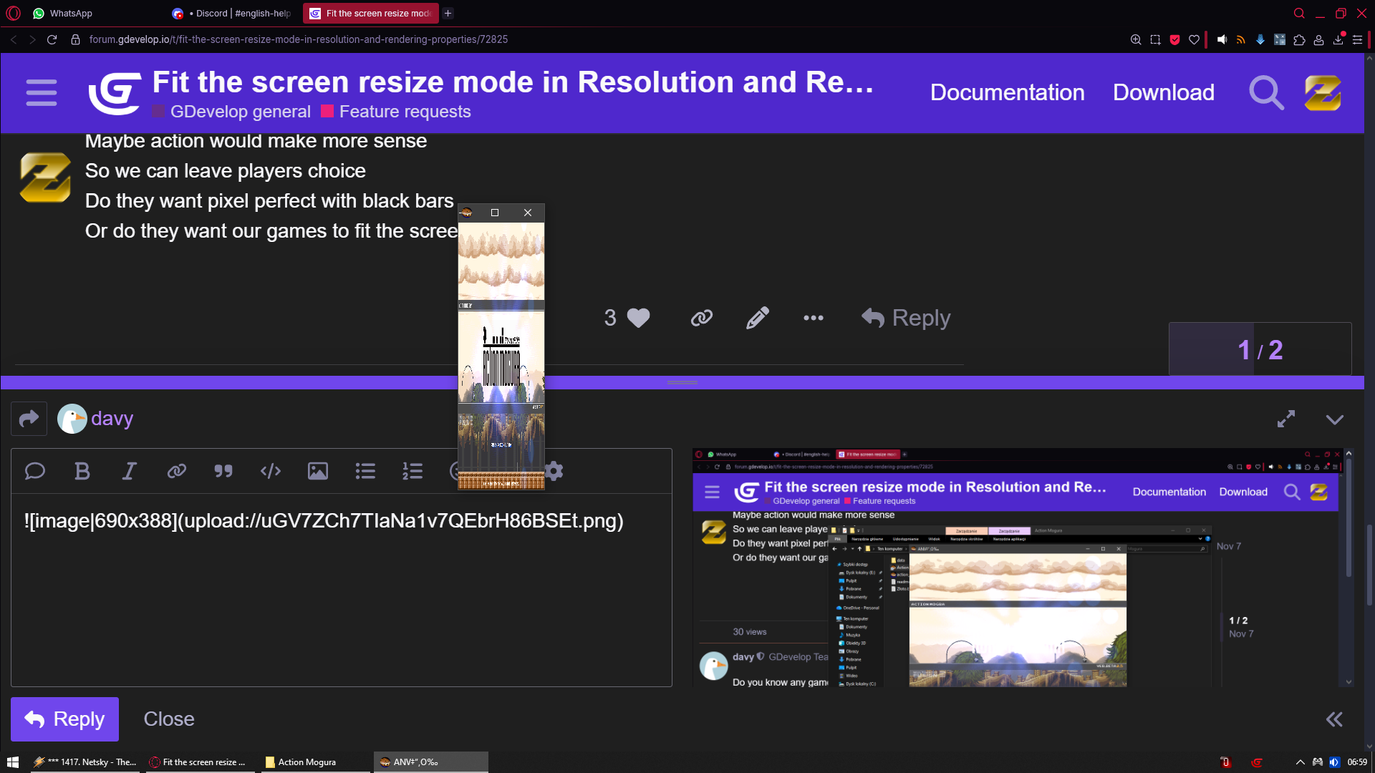Insert a numbered list
1375x773 pixels.
coord(412,471)
